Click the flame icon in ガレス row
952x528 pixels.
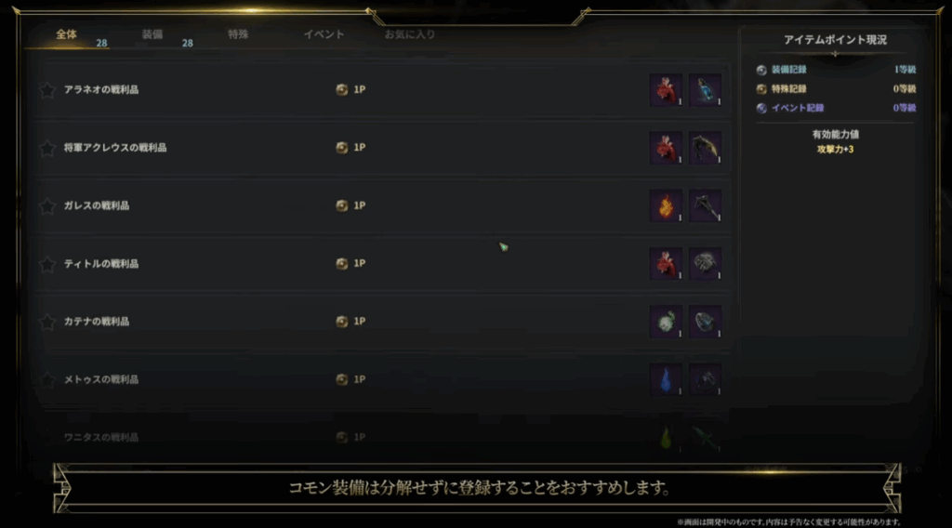pyautogui.click(x=666, y=205)
